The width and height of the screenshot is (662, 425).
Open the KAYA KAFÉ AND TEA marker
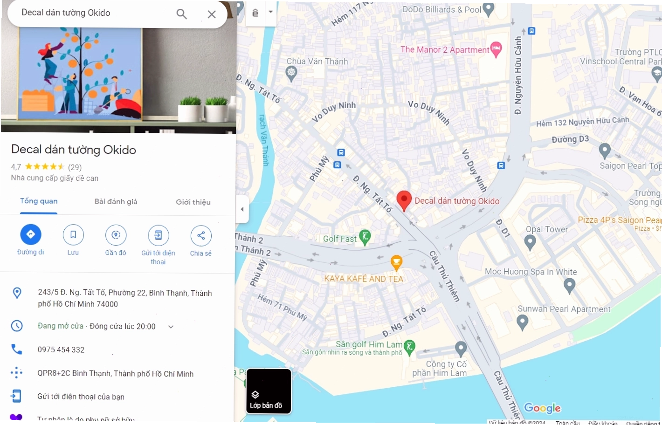tap(396, 263)
